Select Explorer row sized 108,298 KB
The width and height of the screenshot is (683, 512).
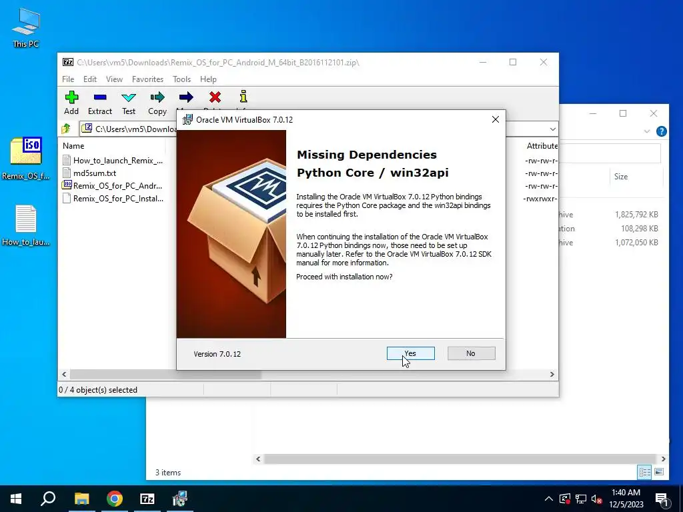(611, 229)
